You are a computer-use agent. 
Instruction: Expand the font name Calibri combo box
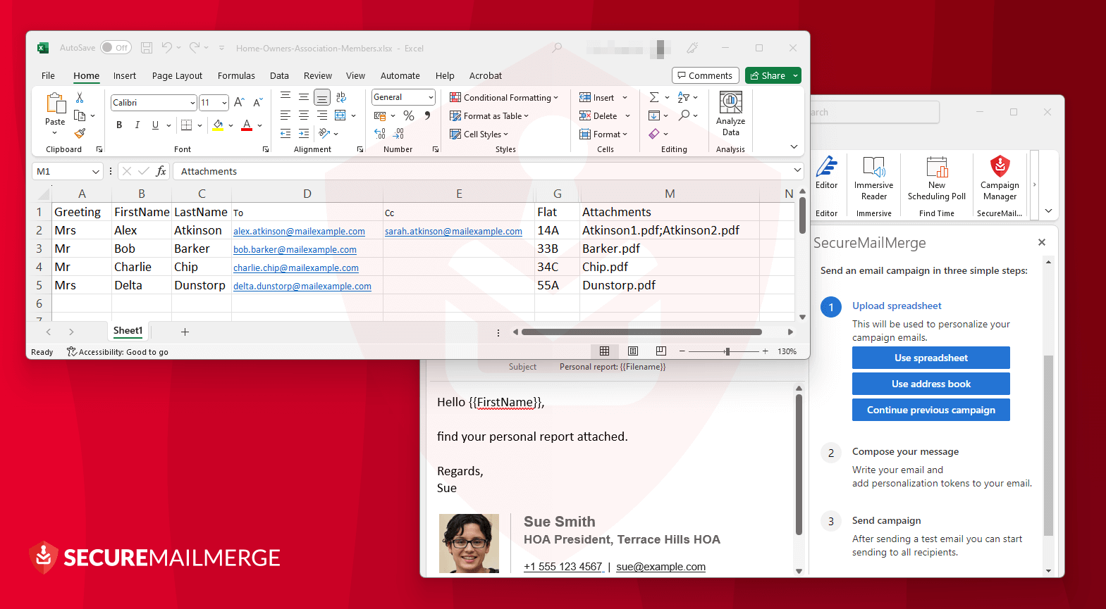pyautogui.click(x=192, y=103)
